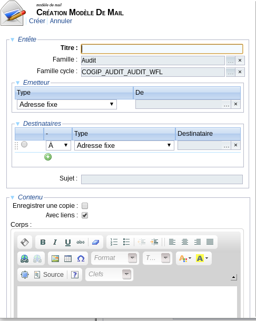Screen dimensions: 256x321
Task: Clear the Destinataire field with x
Action: tap(235, 145)
